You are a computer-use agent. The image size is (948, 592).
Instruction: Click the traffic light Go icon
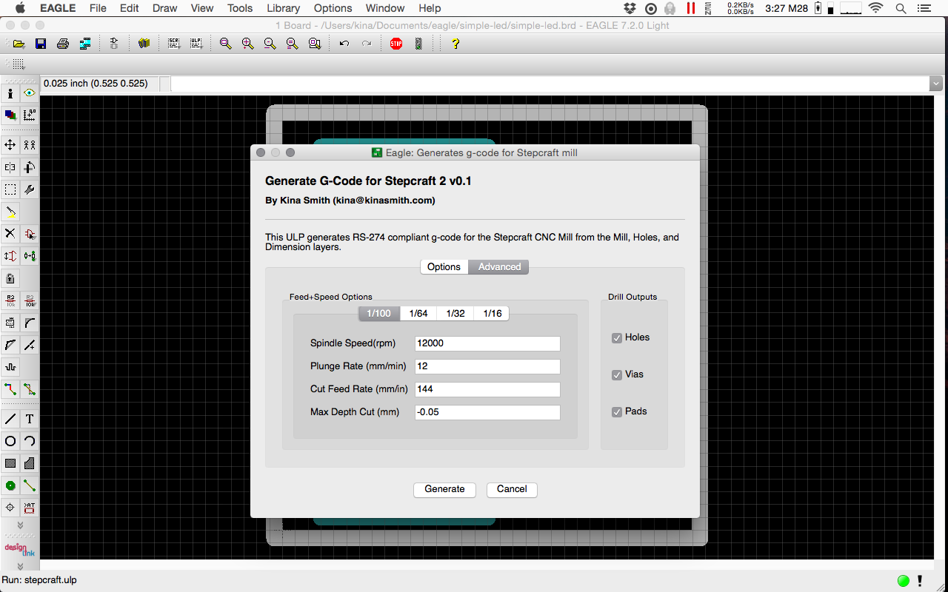(418, 44)
